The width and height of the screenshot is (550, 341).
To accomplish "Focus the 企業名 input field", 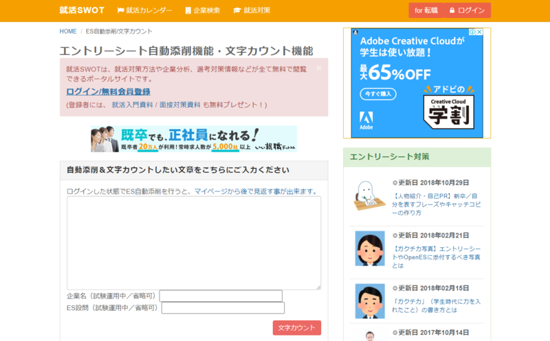I will 221,296.
